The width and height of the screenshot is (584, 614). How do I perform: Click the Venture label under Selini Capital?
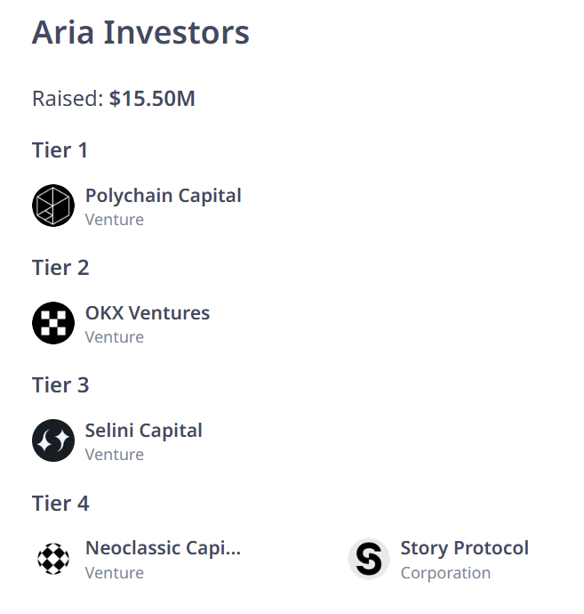pyautogui.click(x=114, y=455)
